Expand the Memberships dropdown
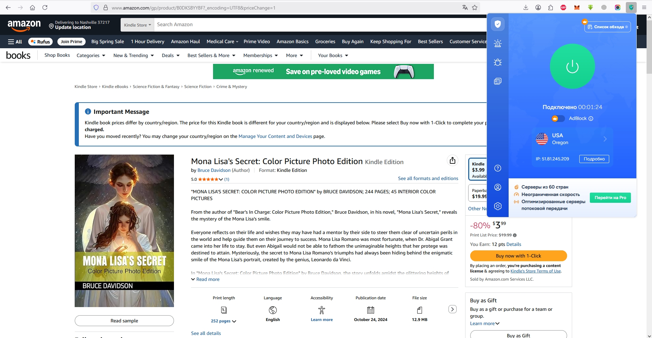652x338 pixels. (x=261, y=56)
